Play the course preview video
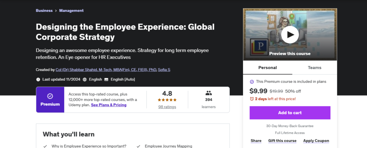 pos(290,35)
